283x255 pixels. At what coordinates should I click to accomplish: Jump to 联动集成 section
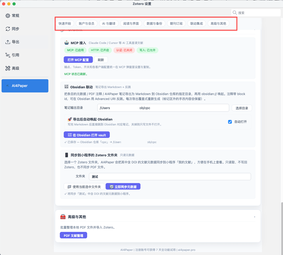197,23
